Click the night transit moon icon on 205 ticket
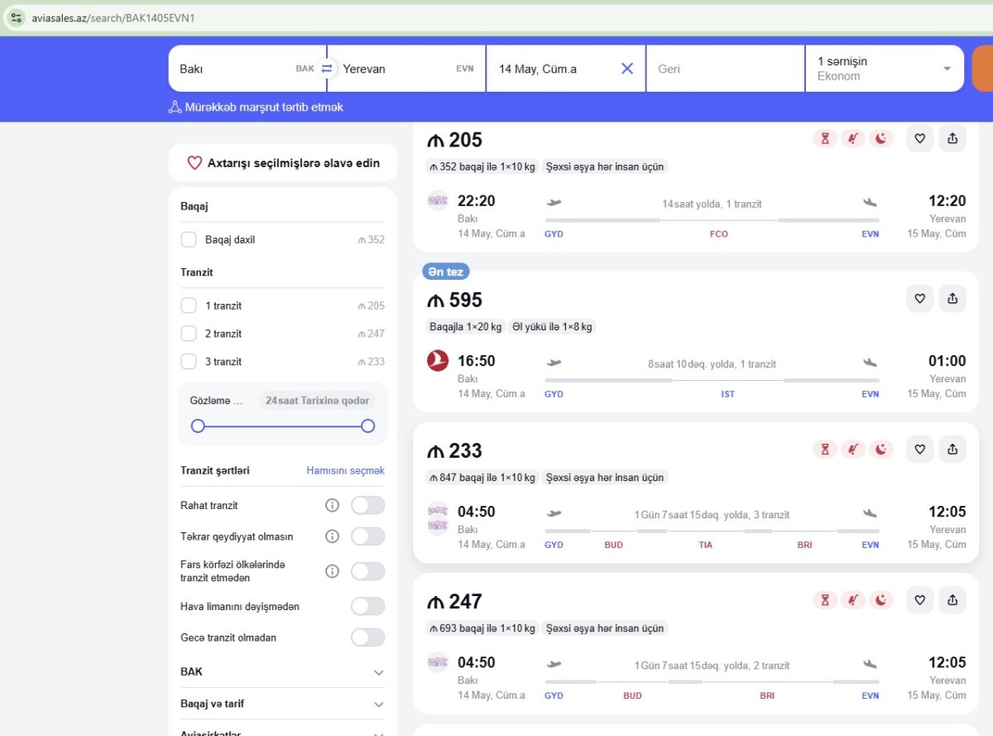993x736 pixels. click(x=880, y=138)
